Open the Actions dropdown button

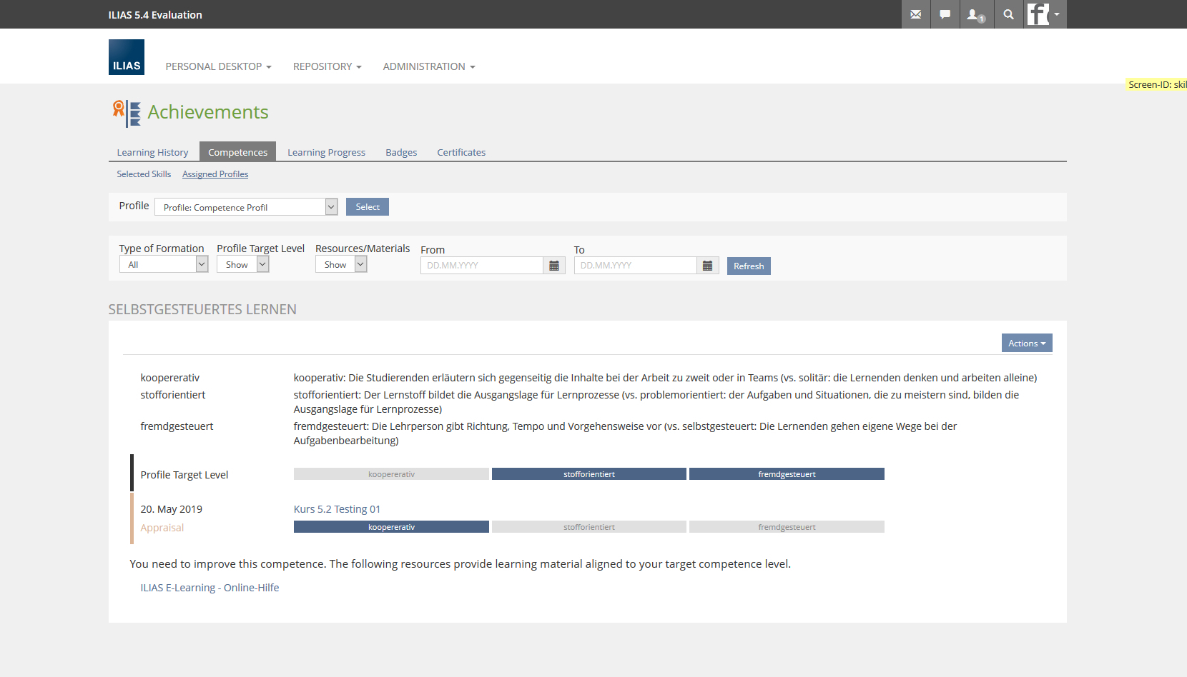point(1026,343)
